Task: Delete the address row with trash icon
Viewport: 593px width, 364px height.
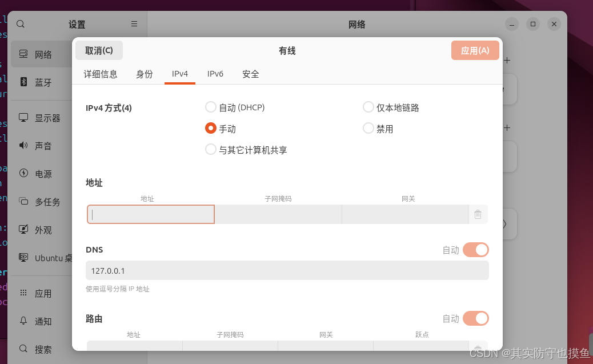Action: pyautogui.click(x=478, y=214)
